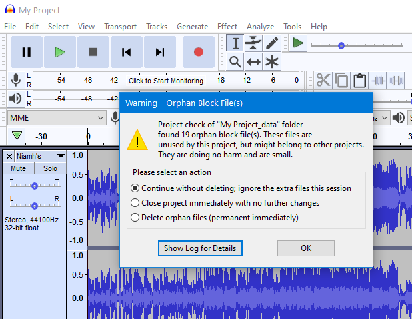Choose Delete orphan files radio option
This screenshot has height=319, width=412.
215,218
